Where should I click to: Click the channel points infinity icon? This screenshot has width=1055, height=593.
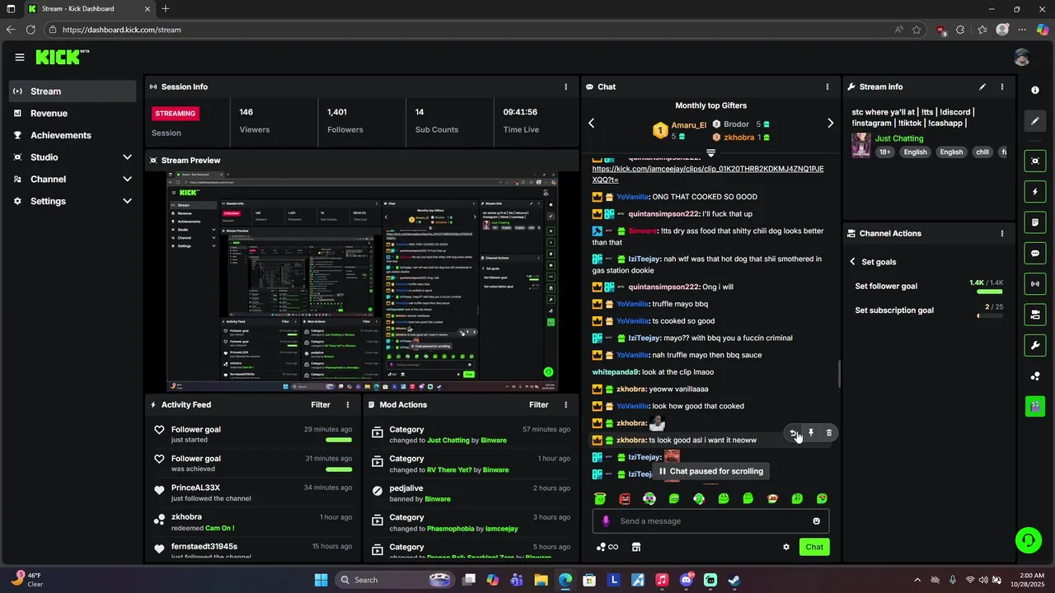coord(607,547)
